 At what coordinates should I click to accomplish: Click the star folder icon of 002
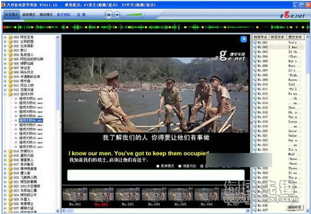[x=11, y=46]
